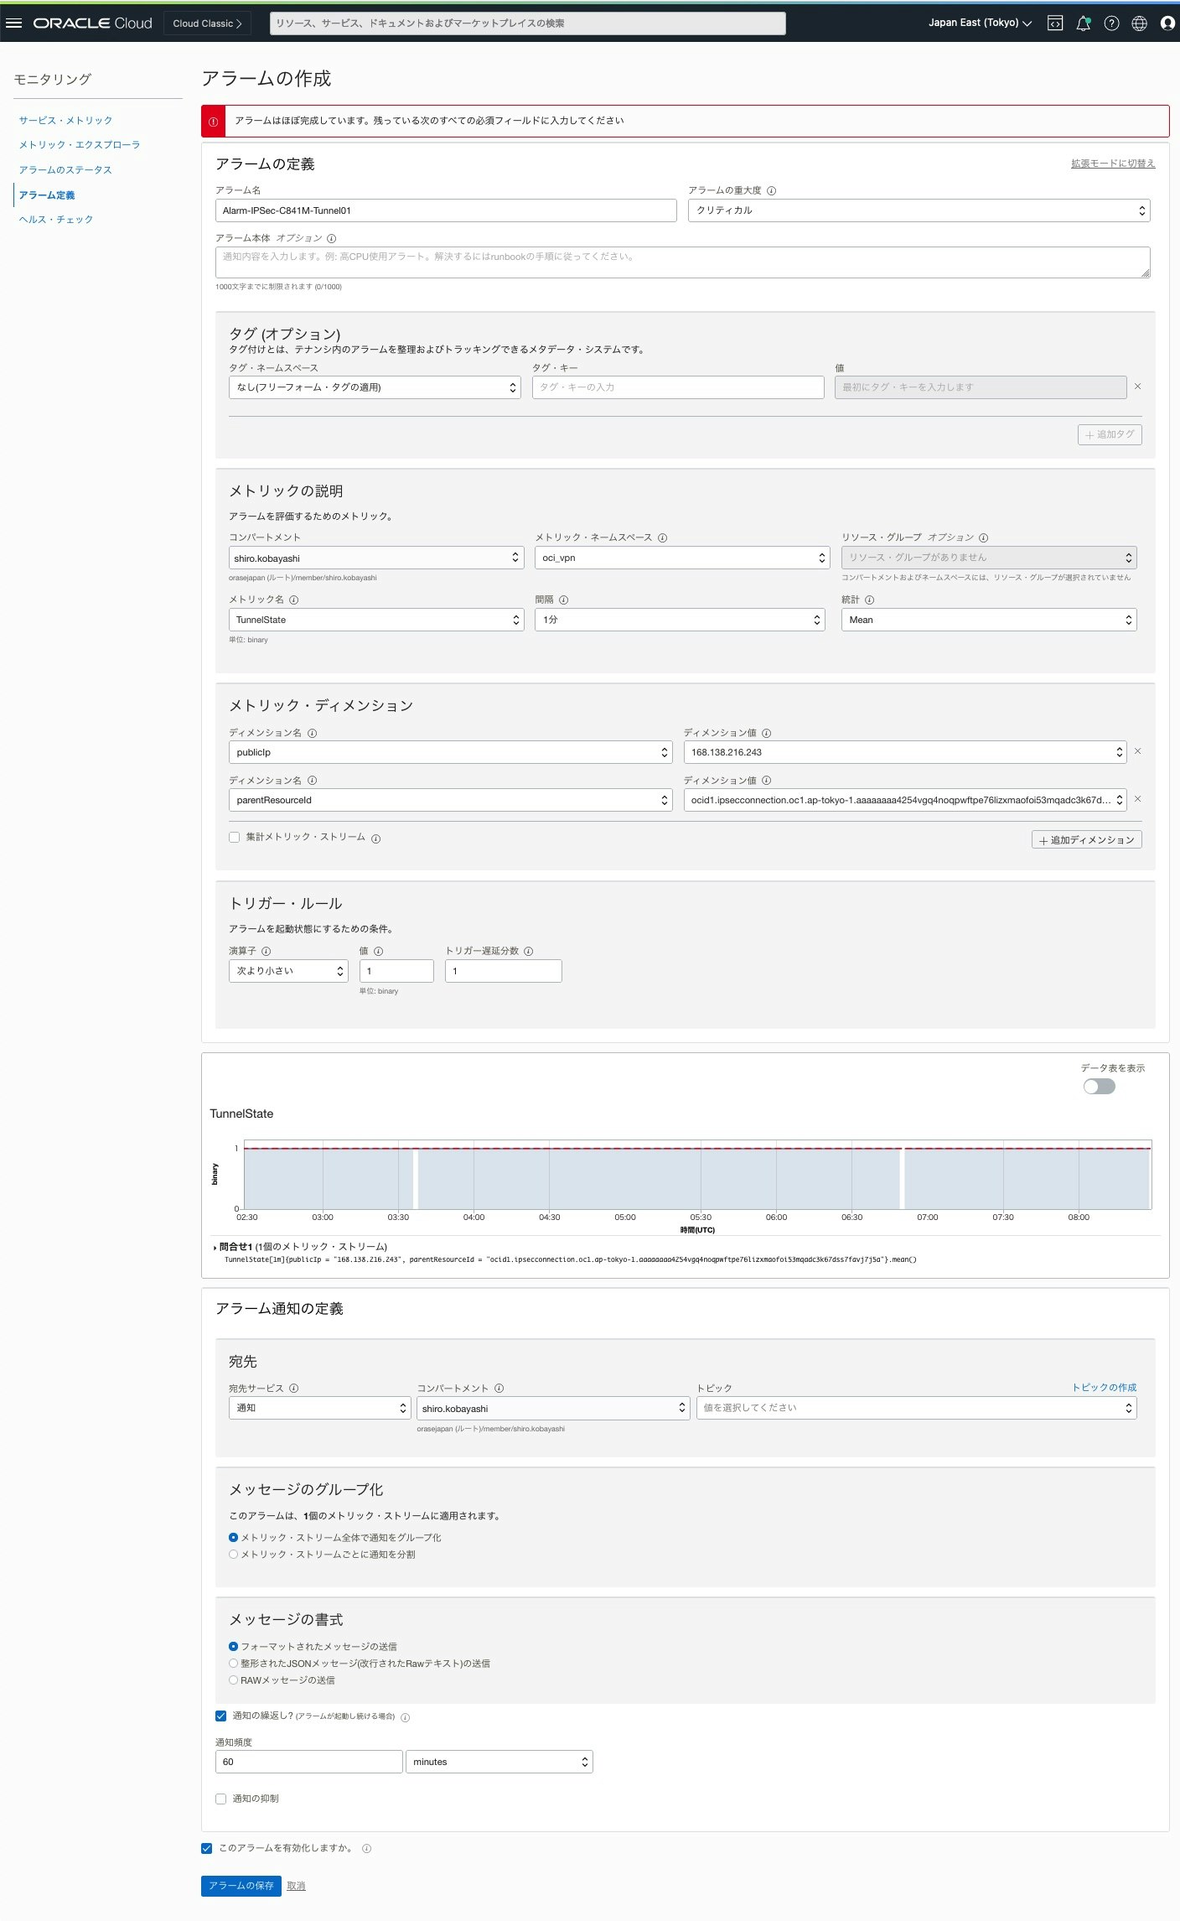Click the アラーム名 input field

click(x=446, y=210)
